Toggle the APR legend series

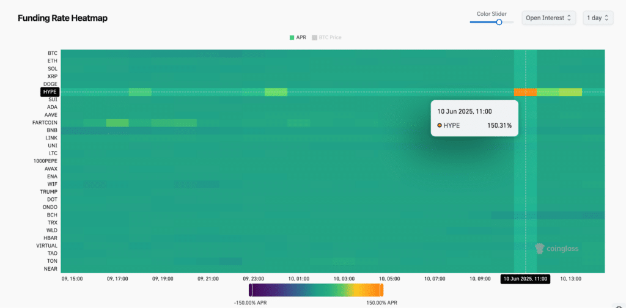[x=298, y=37]
